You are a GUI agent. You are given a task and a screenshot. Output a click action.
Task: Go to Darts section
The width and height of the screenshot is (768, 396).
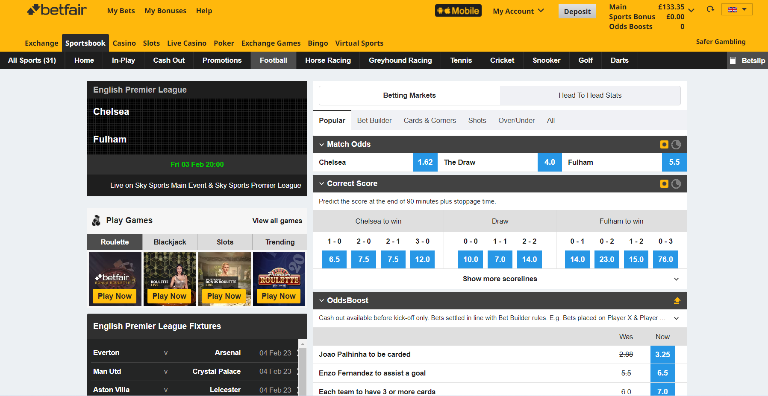pos(619,61)
